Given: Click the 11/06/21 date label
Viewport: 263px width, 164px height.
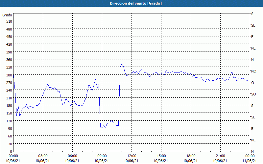Looking at the screenshot, I should click(x=250, y=161).
